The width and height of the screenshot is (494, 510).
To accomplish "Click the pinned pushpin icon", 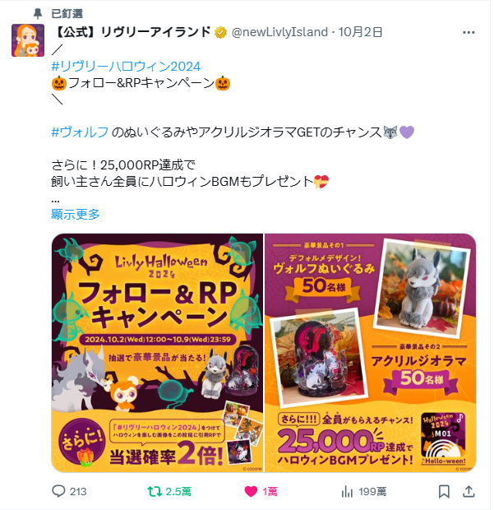I will [38, 14].
